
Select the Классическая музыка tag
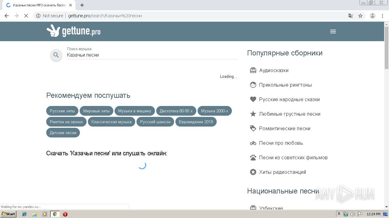[112, 122]
